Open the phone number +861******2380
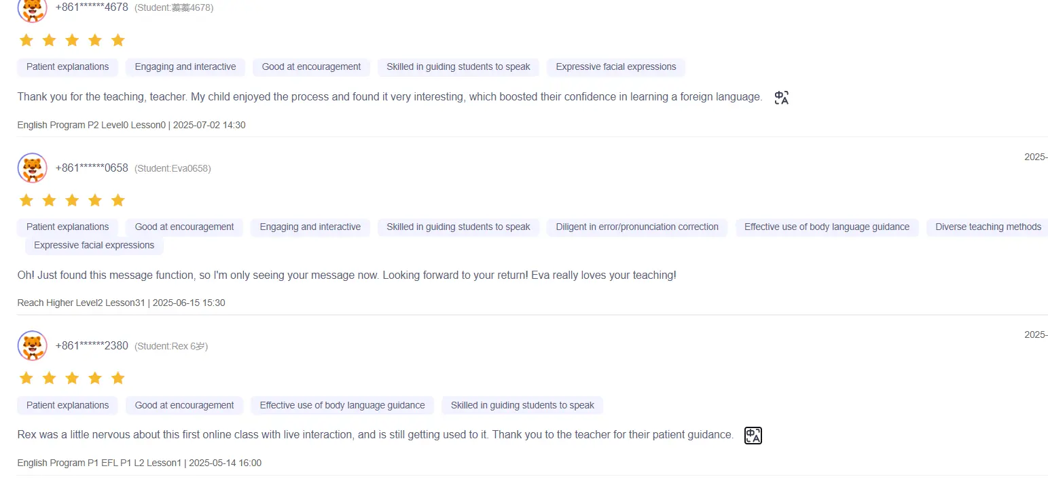The width and height of the screenshot is (1048, 479). (x=92, y=345)
